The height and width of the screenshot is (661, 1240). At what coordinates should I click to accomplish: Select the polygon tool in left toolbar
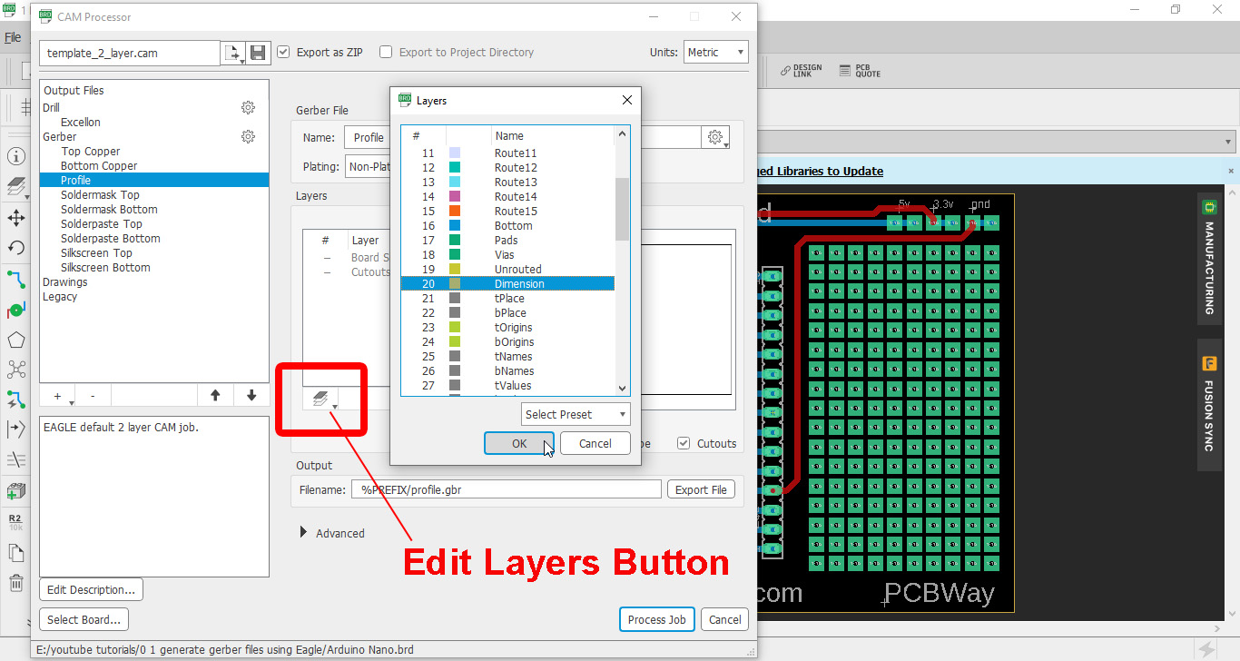15,340
